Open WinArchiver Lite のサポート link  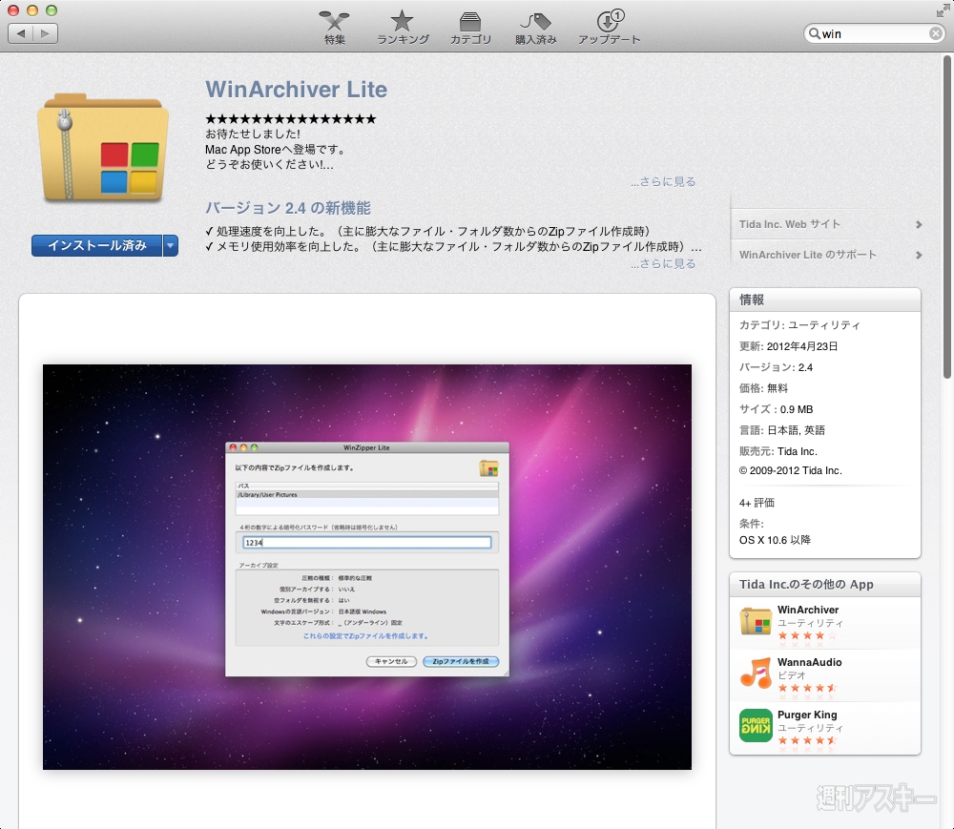point(807,255)
